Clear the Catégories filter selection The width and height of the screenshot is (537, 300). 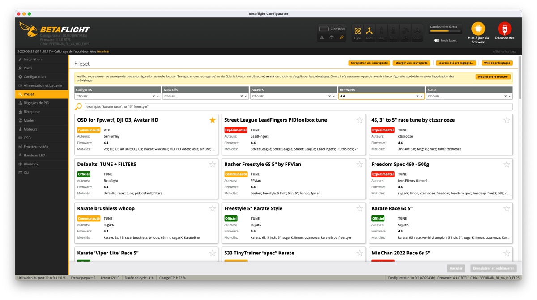153,97
